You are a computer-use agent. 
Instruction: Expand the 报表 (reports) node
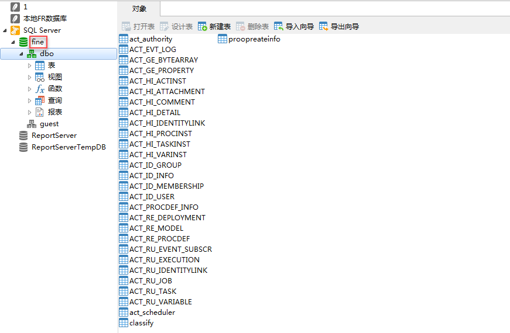click(30, 112)
